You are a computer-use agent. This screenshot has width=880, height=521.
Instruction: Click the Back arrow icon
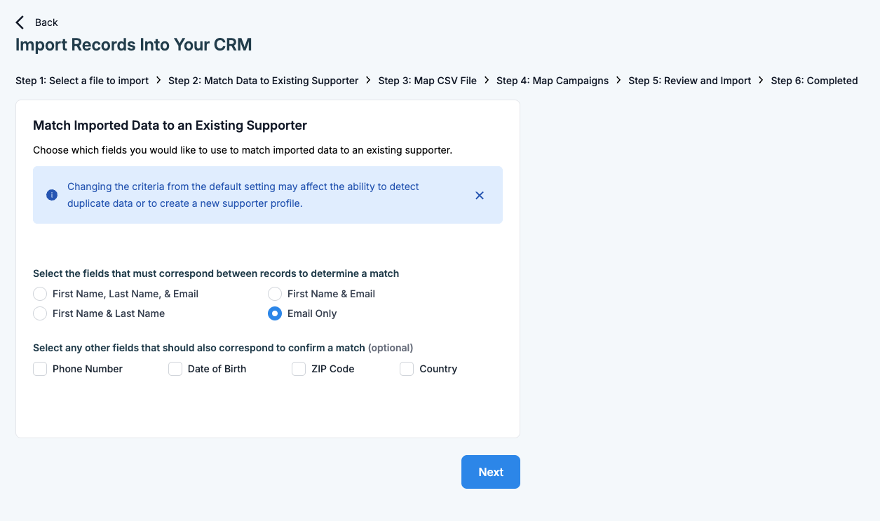(x=20, y=22)
